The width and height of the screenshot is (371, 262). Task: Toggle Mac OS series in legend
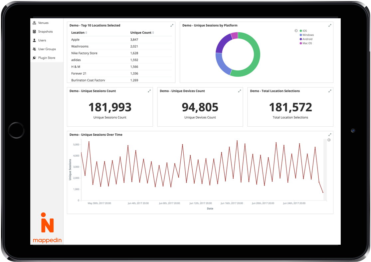pos(306,43)
